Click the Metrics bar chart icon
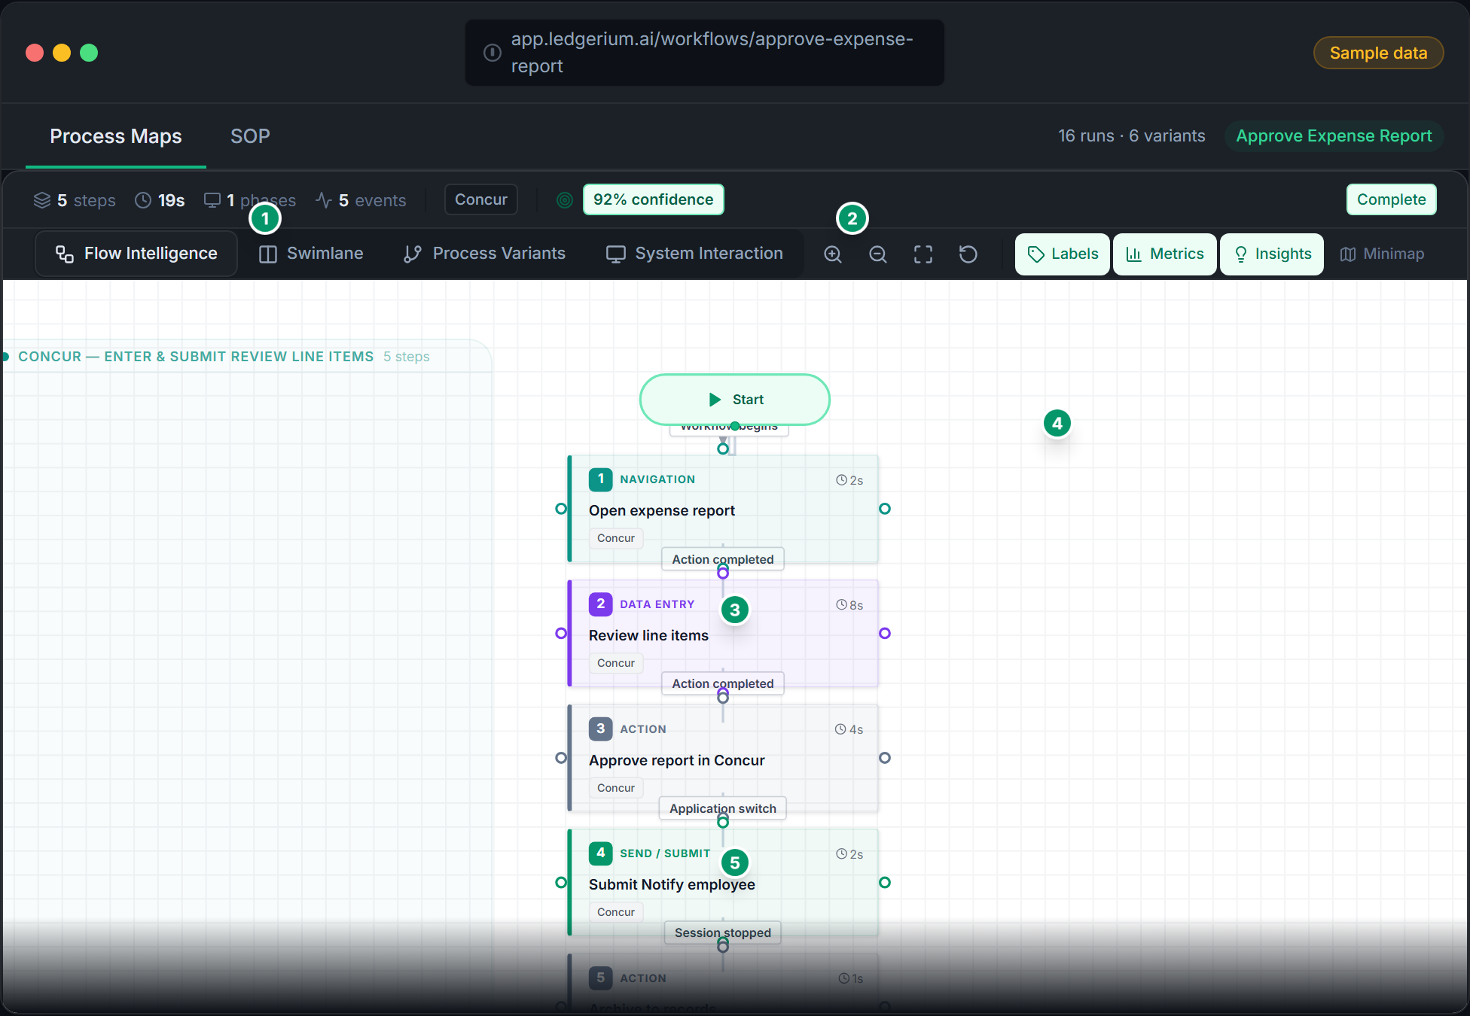This screenshot has height=1016, width=1470. coord(1133,254)
